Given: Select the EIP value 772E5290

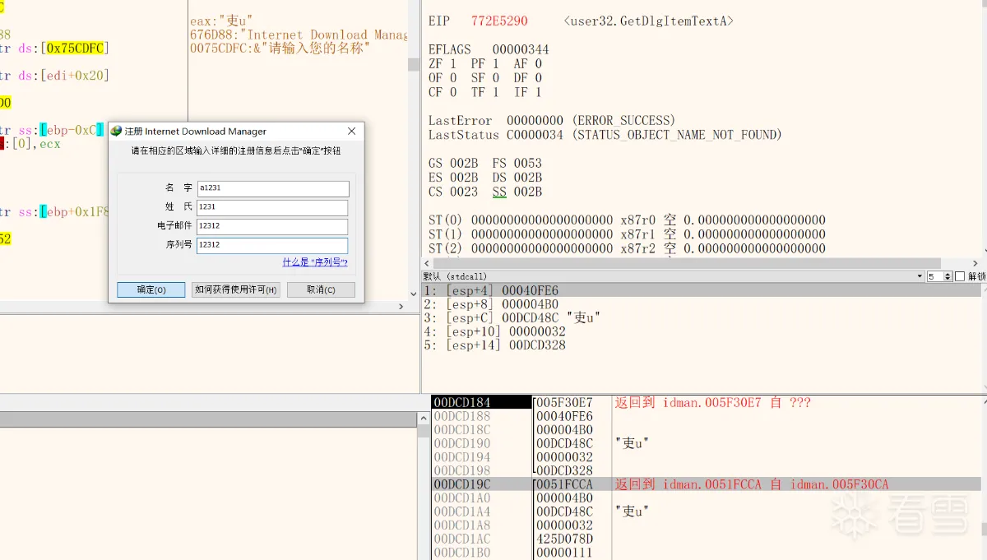Looking at the screenshot, I should (499, 21).
